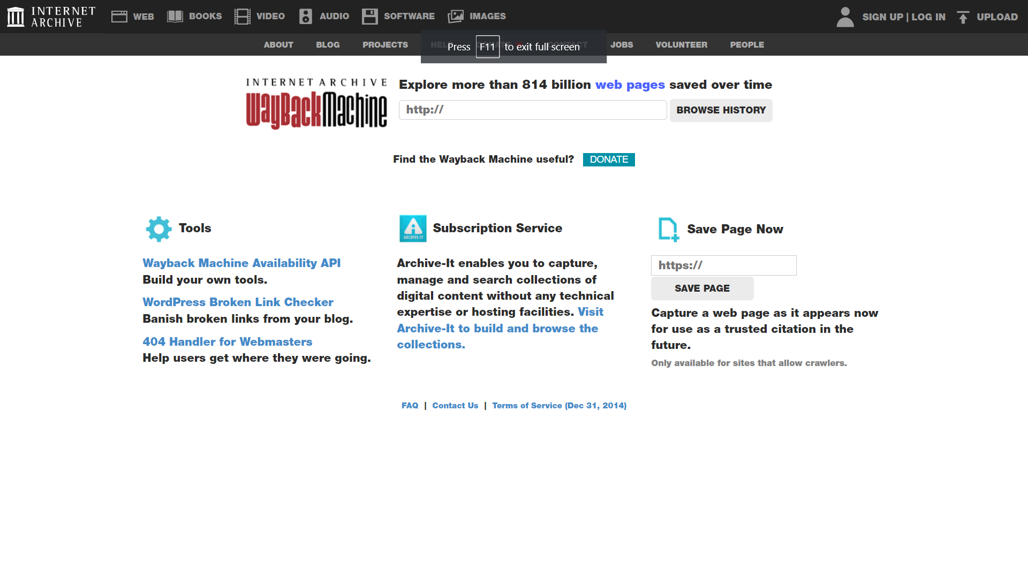
Task: Go to the JOBS page
Action: click(x=622, y=45)
